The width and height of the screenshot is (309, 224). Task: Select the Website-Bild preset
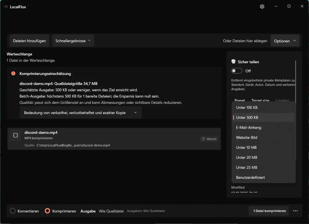tap(263, 137)
